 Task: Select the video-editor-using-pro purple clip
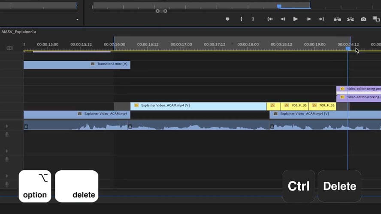click(x=359, y=89)
